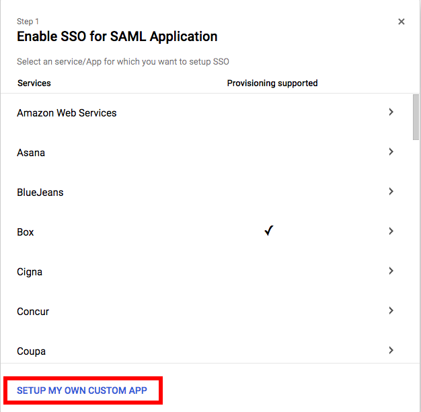Viewport: 421px width, 412px height.
Task: Click the Services column header
Action: tap(34, 83)
